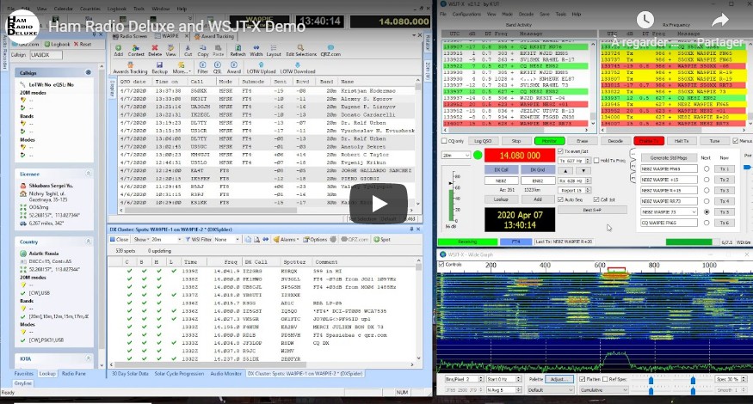This screenshot has height=404, width=753.
Task: Click the Halt Tx button
Action: coord(682,141)
